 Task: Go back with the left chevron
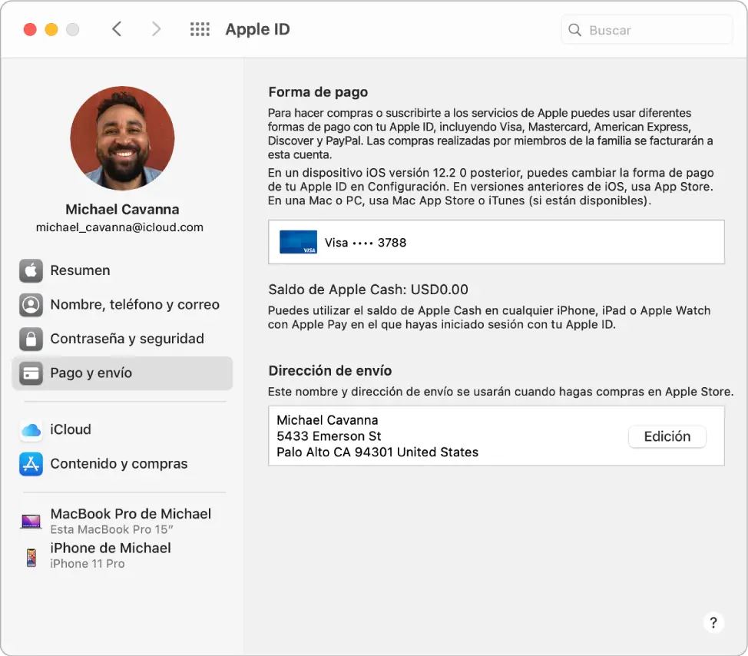117,29
